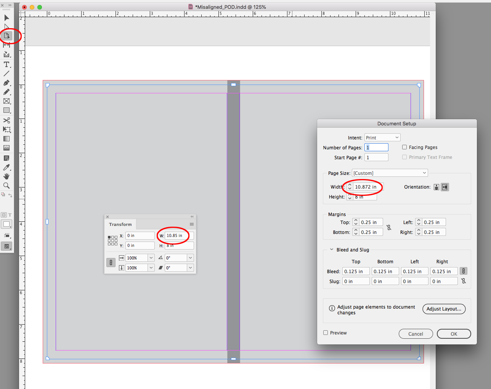Click the Fill swatch in the toolbar
This screenshot has width=491, height=389.
6,224
